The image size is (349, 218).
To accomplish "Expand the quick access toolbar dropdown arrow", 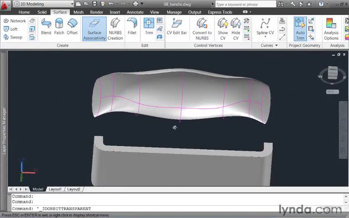I will click(x=142, y=4).
